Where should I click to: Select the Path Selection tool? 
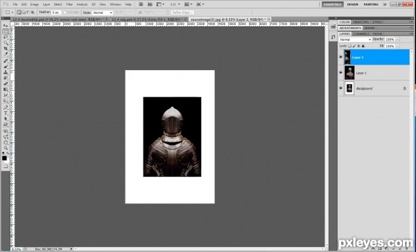[6, 119]
